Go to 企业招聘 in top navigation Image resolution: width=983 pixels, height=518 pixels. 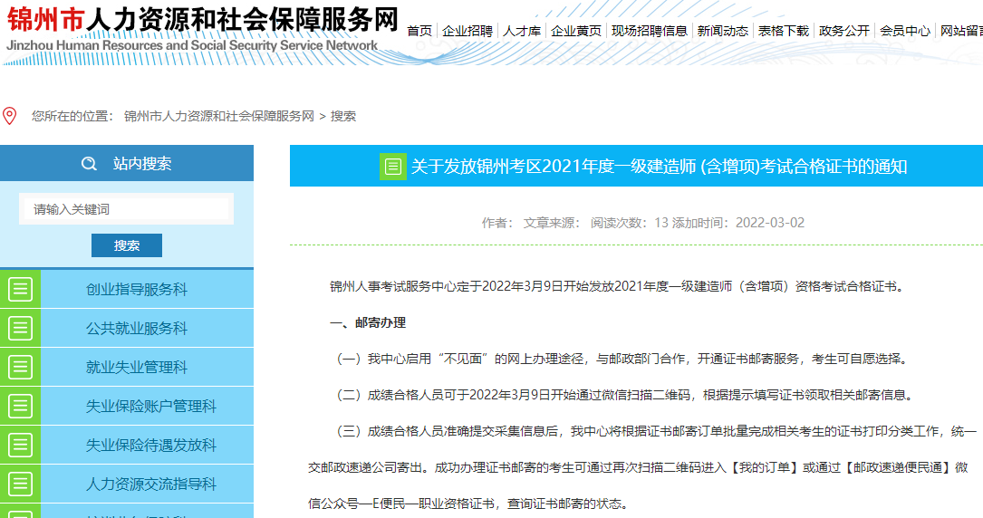click(467, 31)
